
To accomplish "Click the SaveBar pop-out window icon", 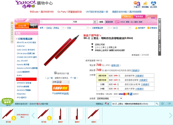I will (169, 104).
